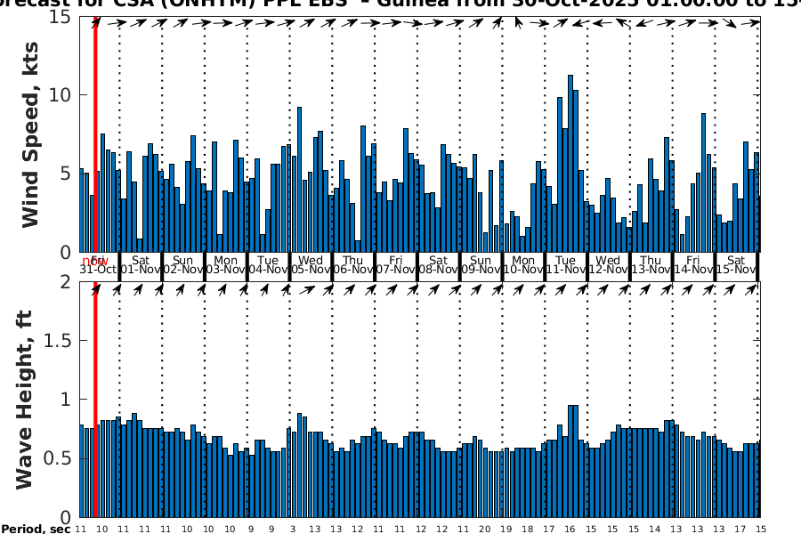Pick the Wed 05-Nov date label
The image size is (801, 534).
[311, 264]
